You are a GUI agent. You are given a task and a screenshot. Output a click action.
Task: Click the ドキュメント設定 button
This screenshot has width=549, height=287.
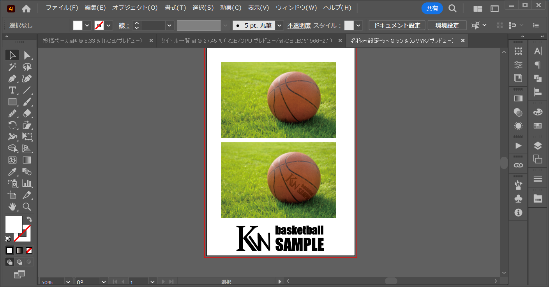397,26
